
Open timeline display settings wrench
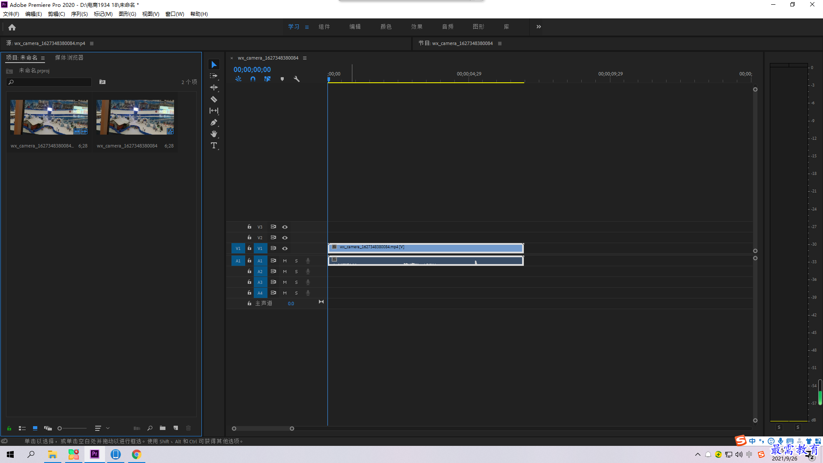click(297, 79)
